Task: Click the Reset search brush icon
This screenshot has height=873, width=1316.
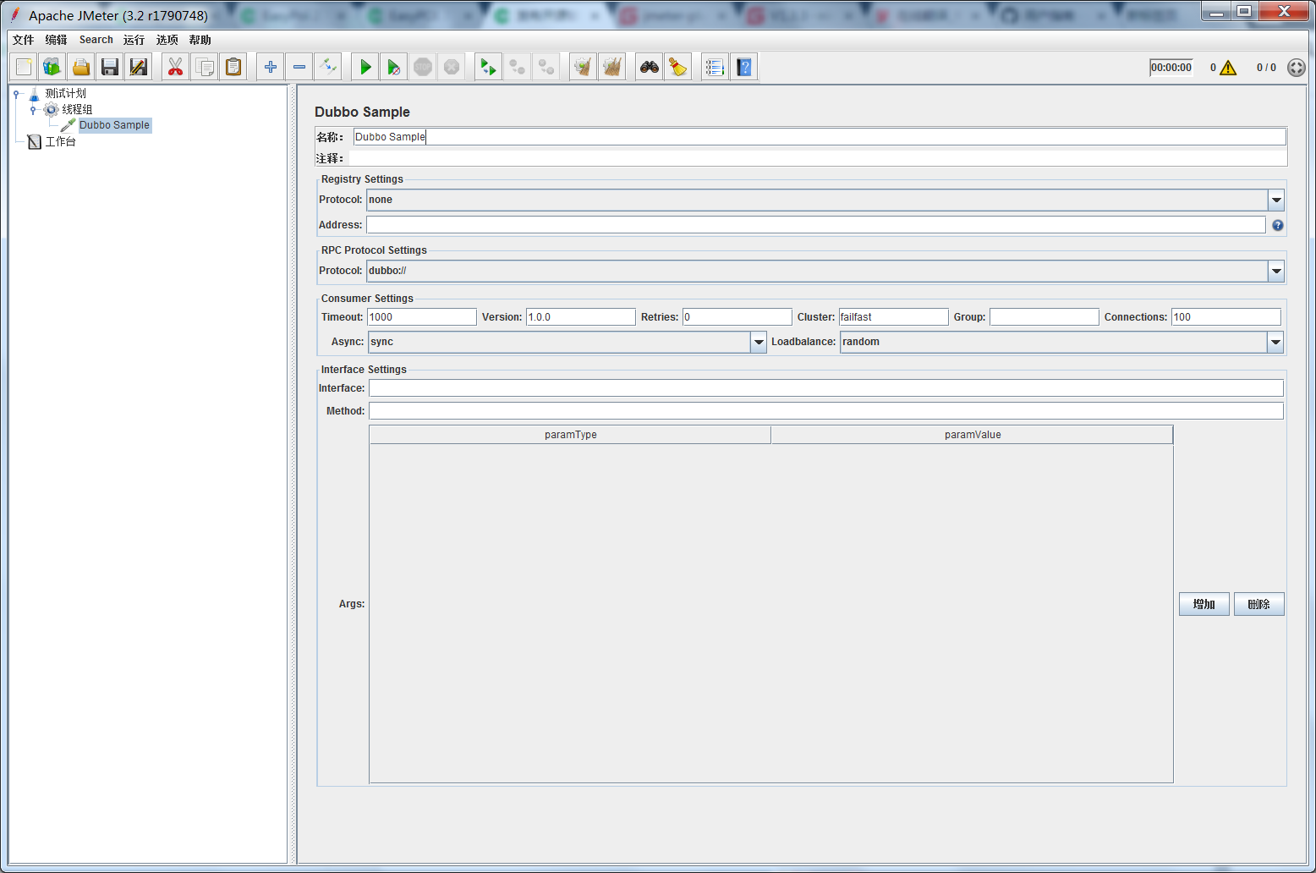Action: (678, 67)
